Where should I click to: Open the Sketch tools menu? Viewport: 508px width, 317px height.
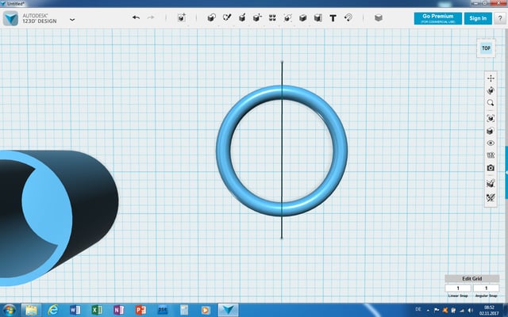tap(227, 17)
